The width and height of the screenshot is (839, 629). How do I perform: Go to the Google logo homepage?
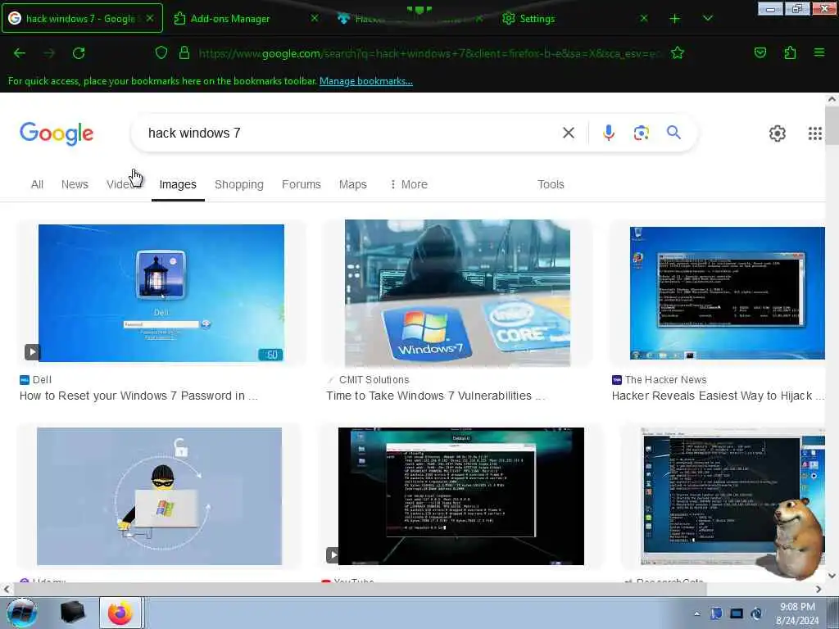click(x=57, y=133)
